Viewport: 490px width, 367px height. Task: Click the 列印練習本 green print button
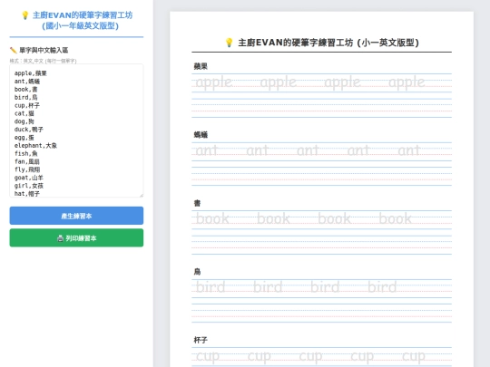pyautogui.click(x=76, y=238)
